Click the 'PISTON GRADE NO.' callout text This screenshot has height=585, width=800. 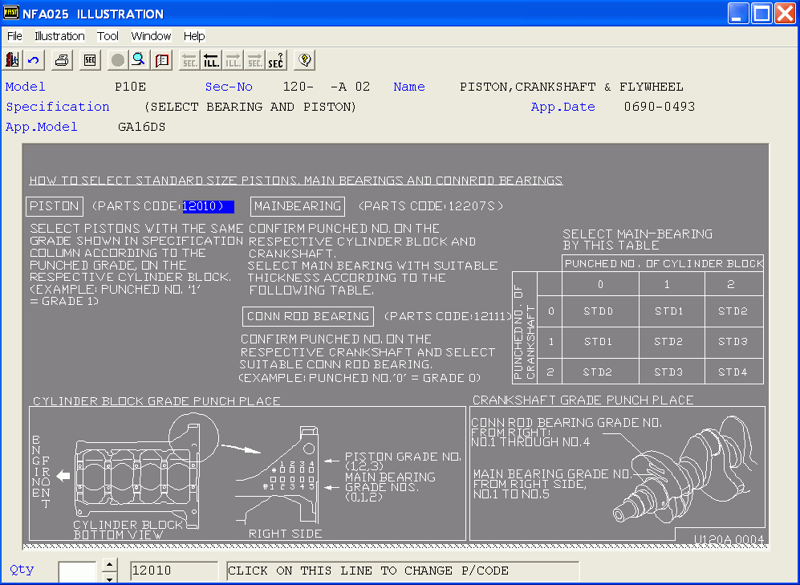(403, 457)
